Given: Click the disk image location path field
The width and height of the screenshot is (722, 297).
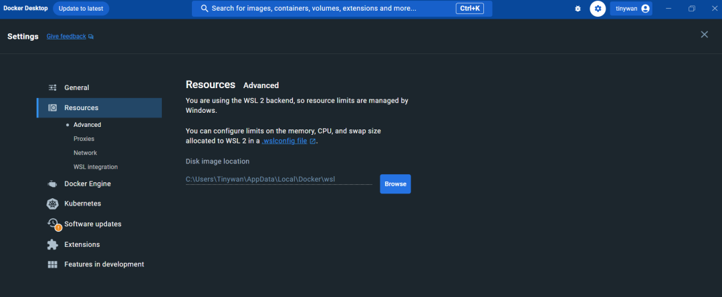Looking at the screenshot, I should coord(278,179).
